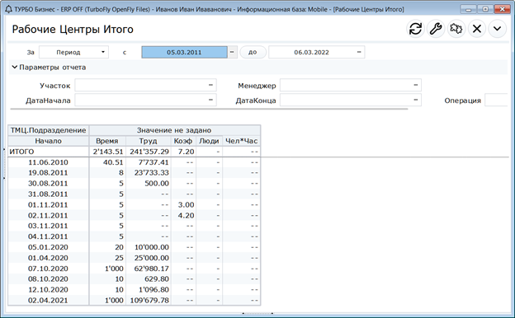Open picker button for end date 06.03.2022
The height and width of the screenshot is (318, 515).
click(359, 52)
